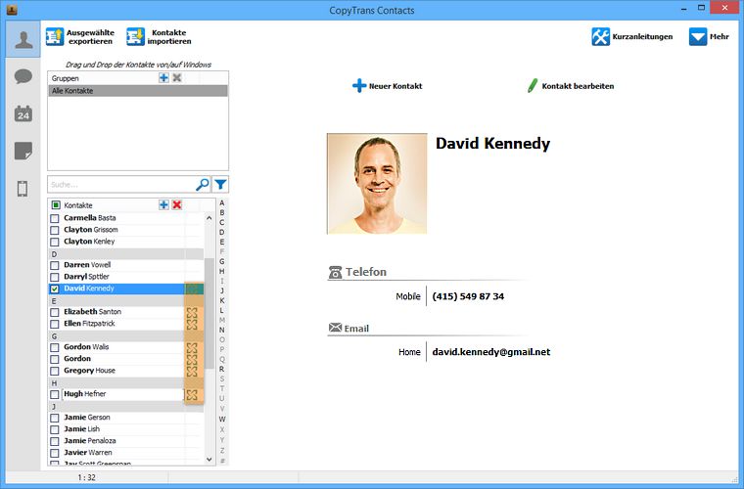744x489 pixels.
Task: Check the Gordon Walis checkbox
Action: click(55, 347)
